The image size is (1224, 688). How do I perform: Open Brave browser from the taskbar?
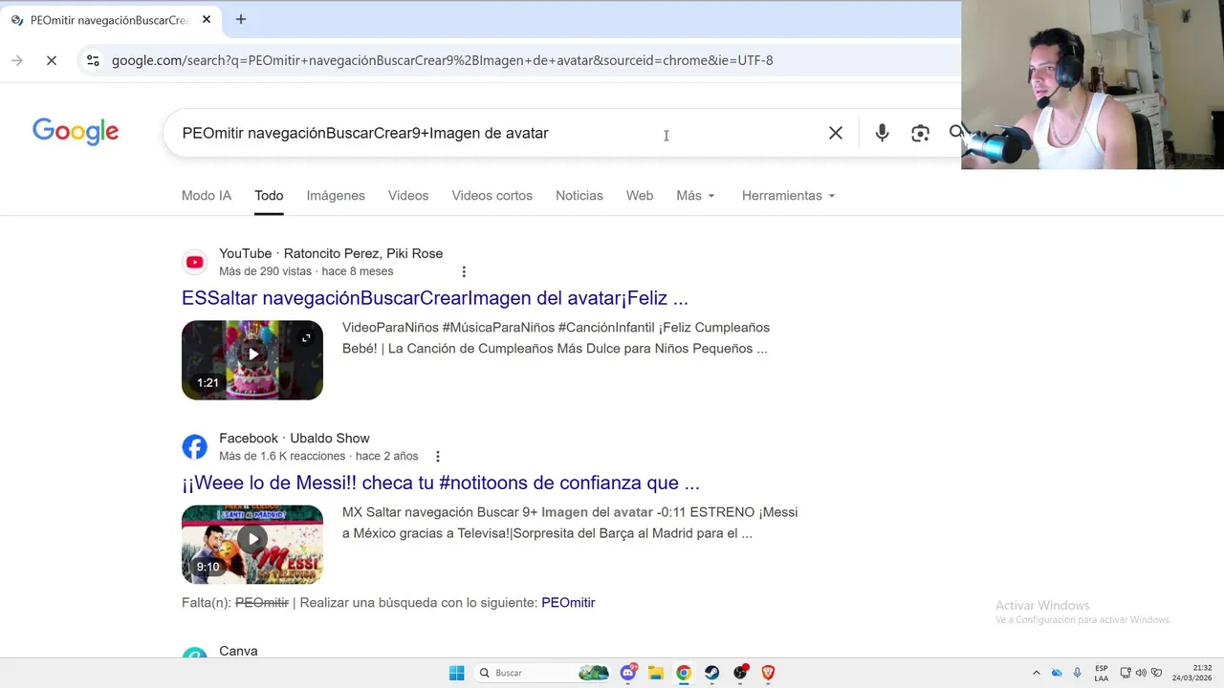coord(768,673)
